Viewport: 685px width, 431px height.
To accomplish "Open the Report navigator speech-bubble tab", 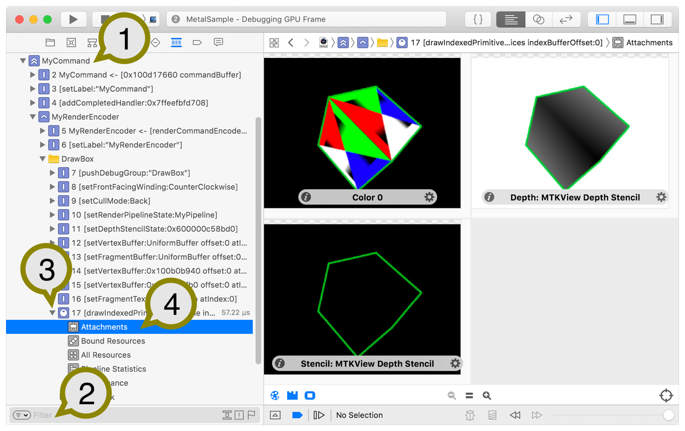I will (x=219, y=42).
